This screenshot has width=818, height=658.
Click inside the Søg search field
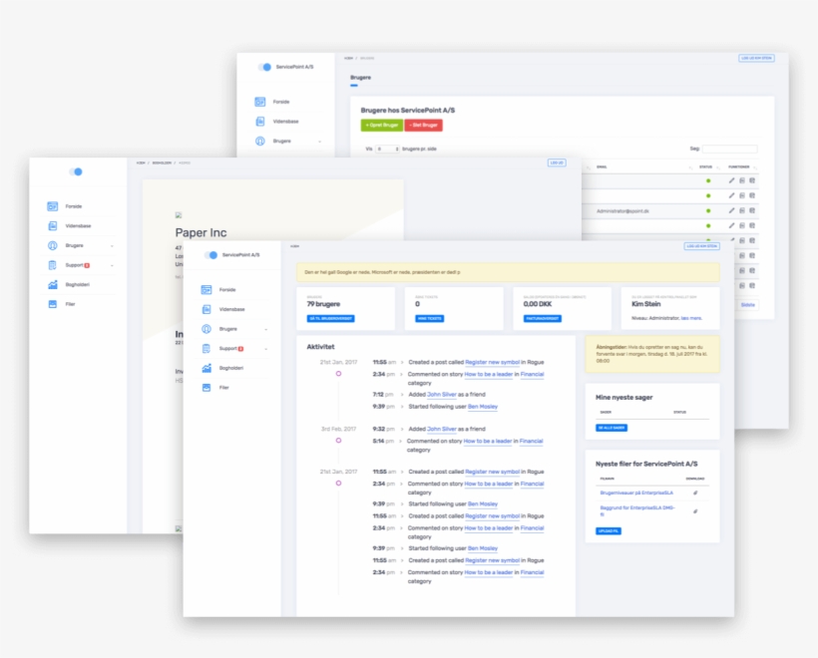(729, 149)
